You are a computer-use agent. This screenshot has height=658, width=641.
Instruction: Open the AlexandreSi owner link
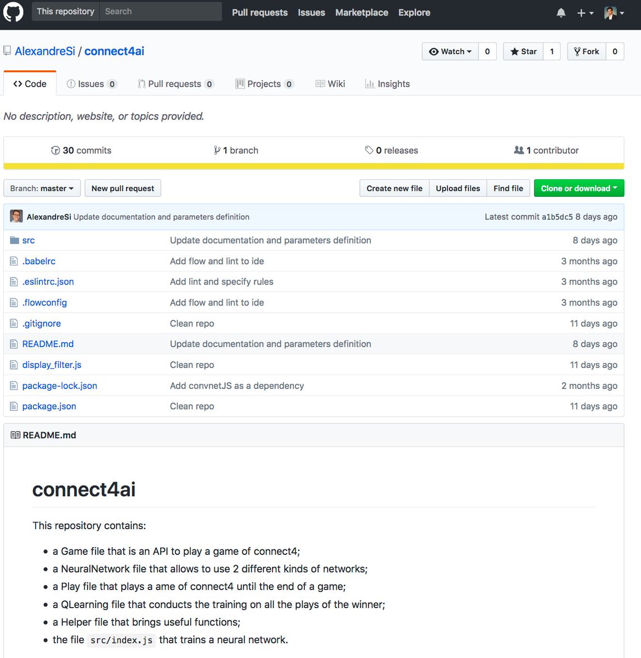click(45, 51)
